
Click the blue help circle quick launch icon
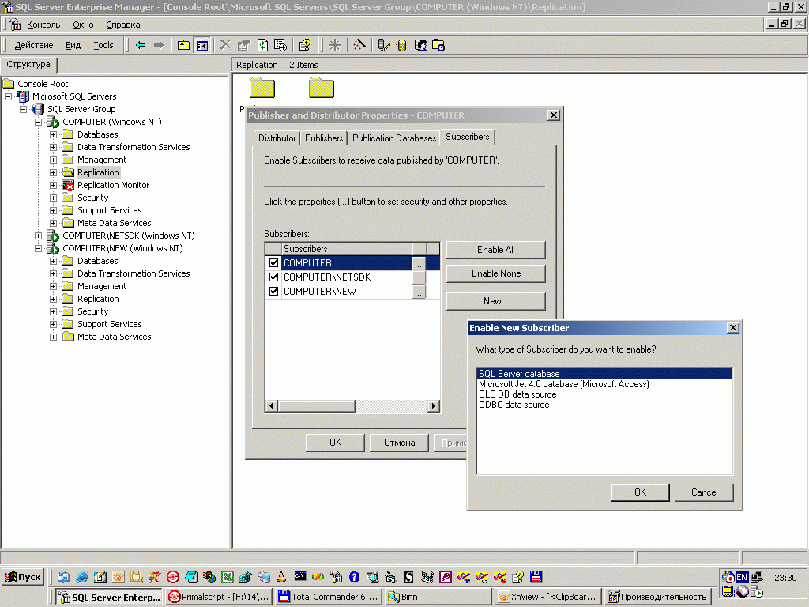(354, 577)
